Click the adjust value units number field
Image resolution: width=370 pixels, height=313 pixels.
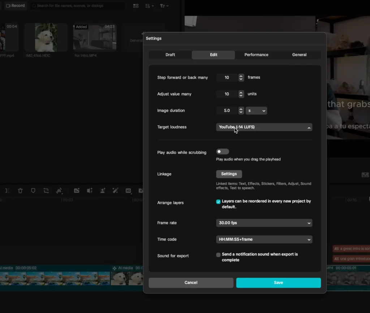227,94
